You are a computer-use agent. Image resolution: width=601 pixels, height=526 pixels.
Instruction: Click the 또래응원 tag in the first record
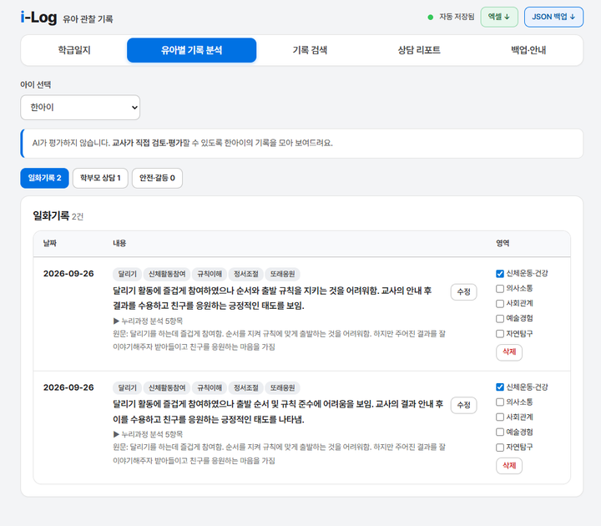(282, 274)
